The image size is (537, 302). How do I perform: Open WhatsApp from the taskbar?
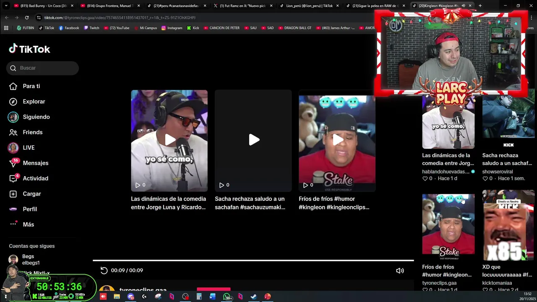pos(227,297)
